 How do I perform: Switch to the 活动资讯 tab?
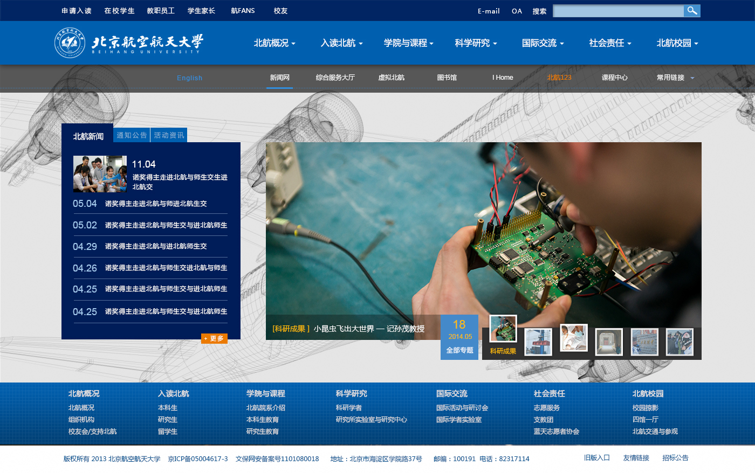coord(169,135)
